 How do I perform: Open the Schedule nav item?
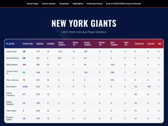tap(64, 4)
